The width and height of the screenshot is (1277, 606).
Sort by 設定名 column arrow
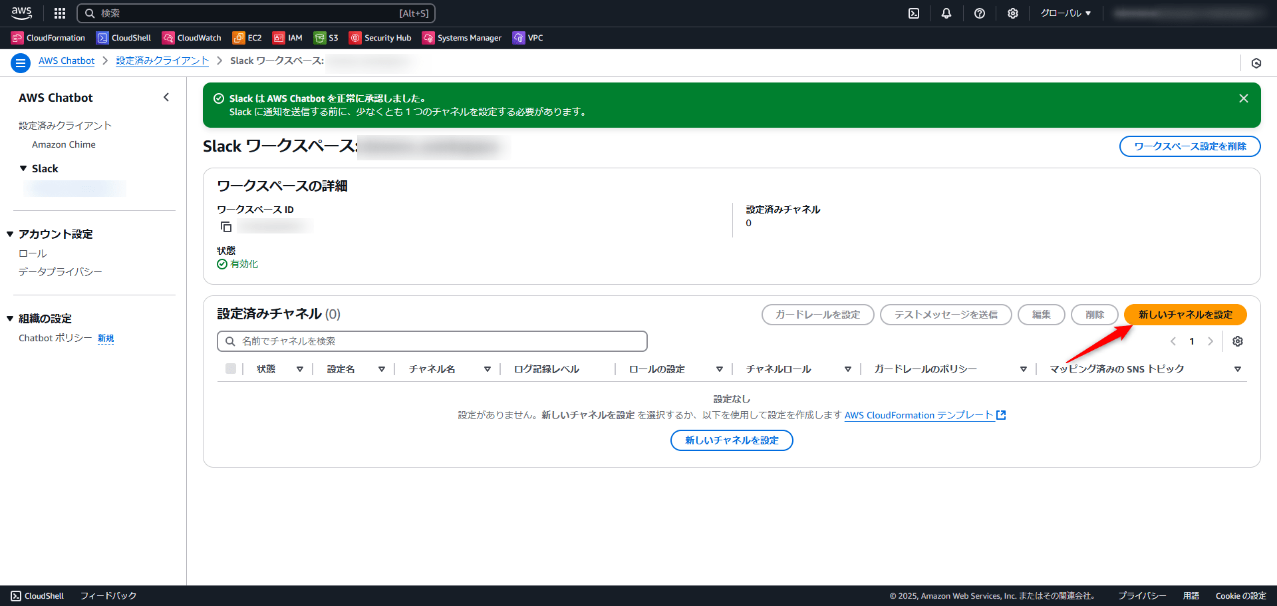[x=382, y=369]
